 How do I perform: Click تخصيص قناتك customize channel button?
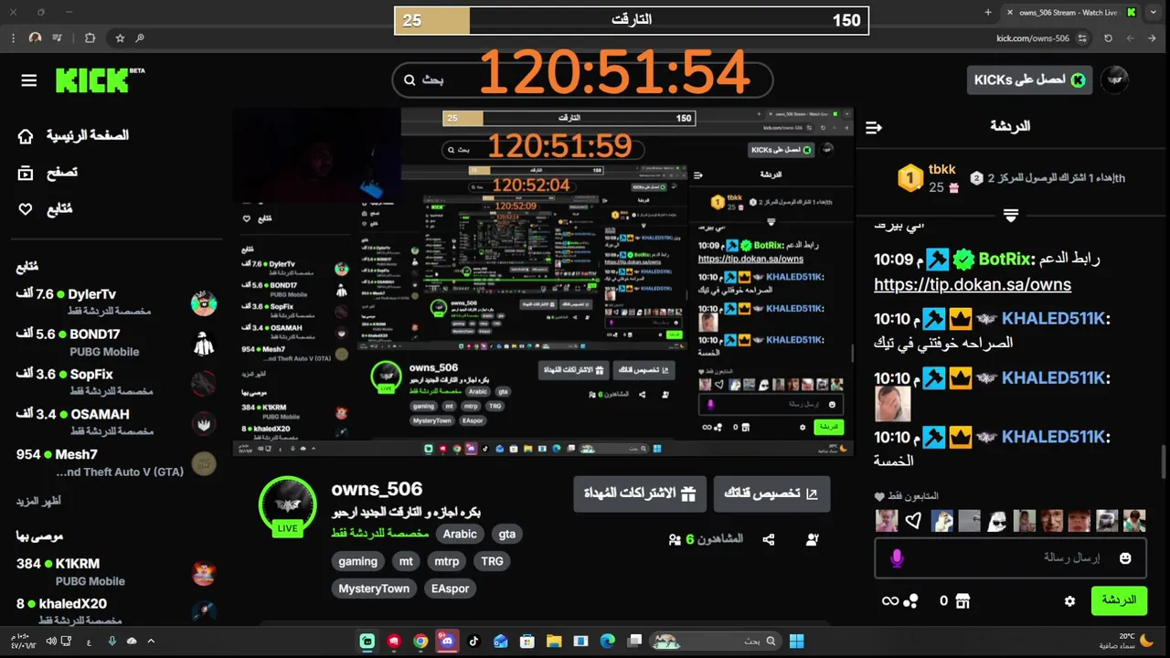(771, 493)
